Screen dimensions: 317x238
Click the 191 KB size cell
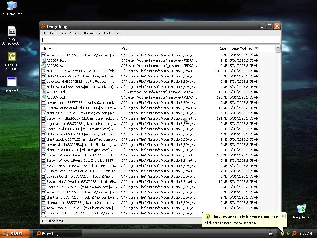coord(222,118)
